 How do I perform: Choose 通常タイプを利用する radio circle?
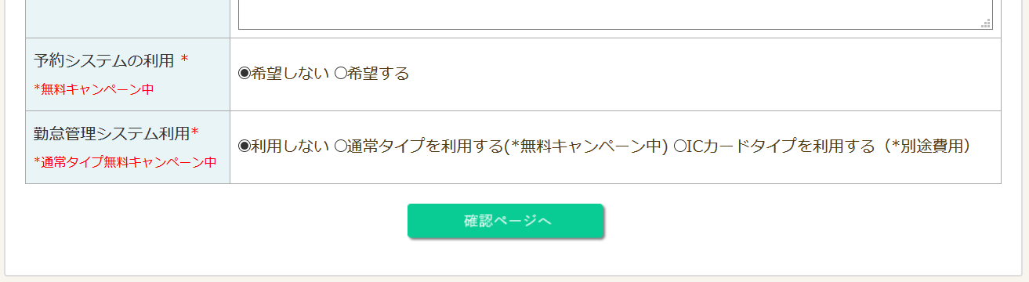(340, 146)
